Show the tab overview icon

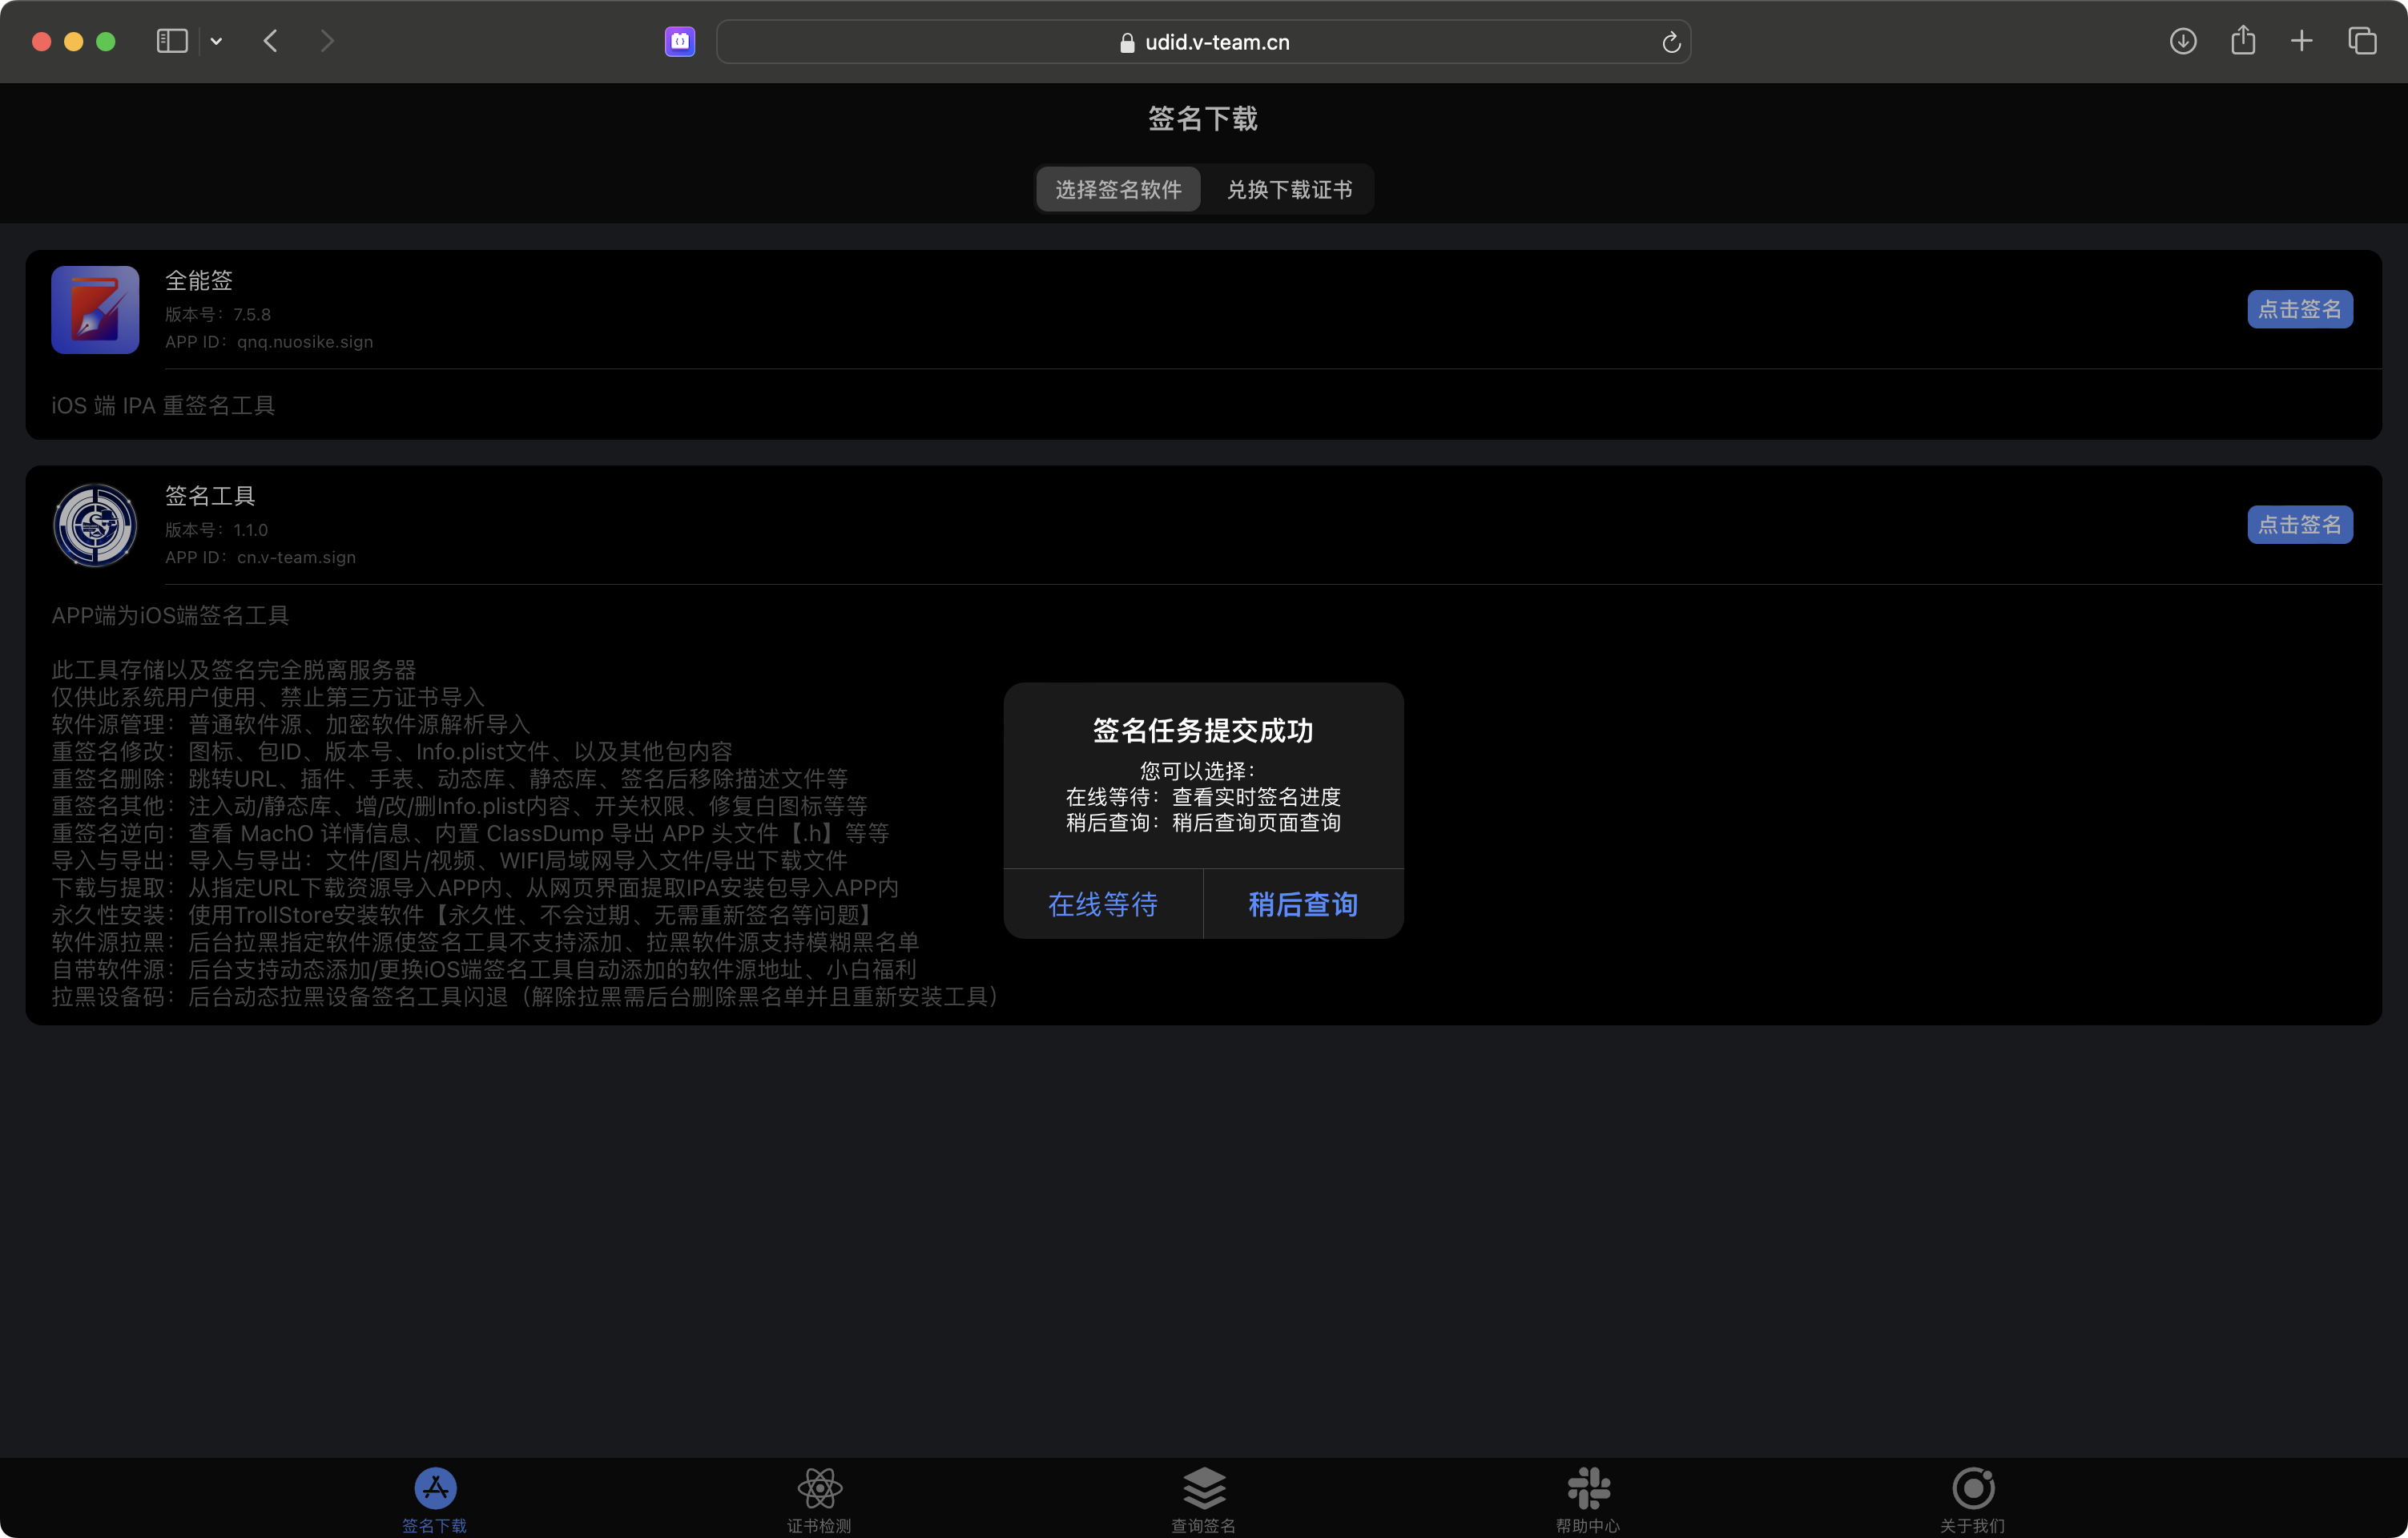2362,41
